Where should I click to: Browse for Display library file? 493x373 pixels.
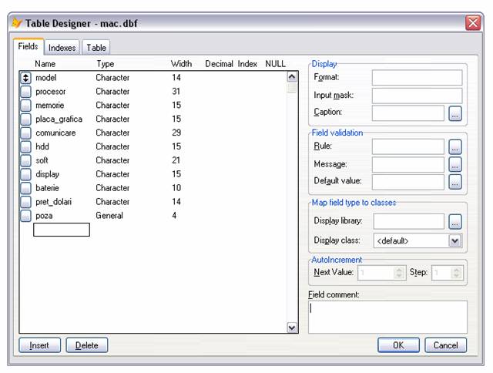point(455,222)
